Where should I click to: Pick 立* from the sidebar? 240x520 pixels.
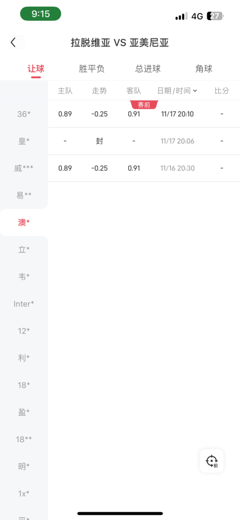coord(24,250)
